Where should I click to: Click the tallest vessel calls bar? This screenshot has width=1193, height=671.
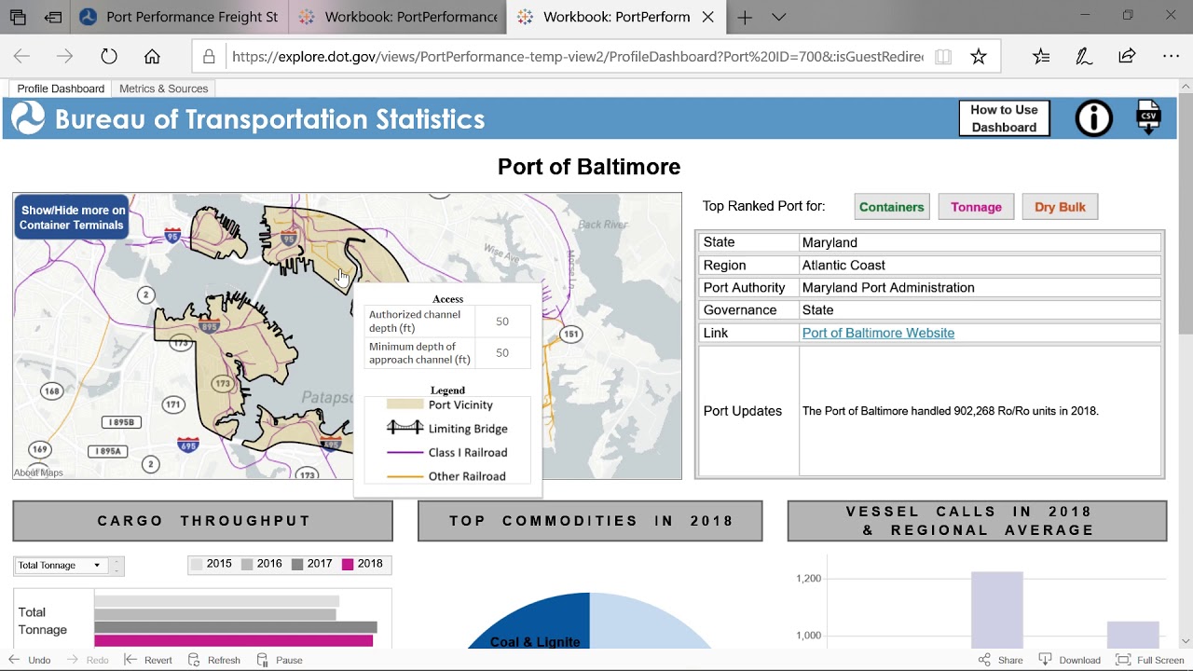click(996, 610)
